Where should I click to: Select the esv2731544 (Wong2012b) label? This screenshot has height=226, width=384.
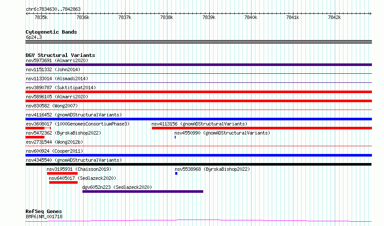(54, 142)
